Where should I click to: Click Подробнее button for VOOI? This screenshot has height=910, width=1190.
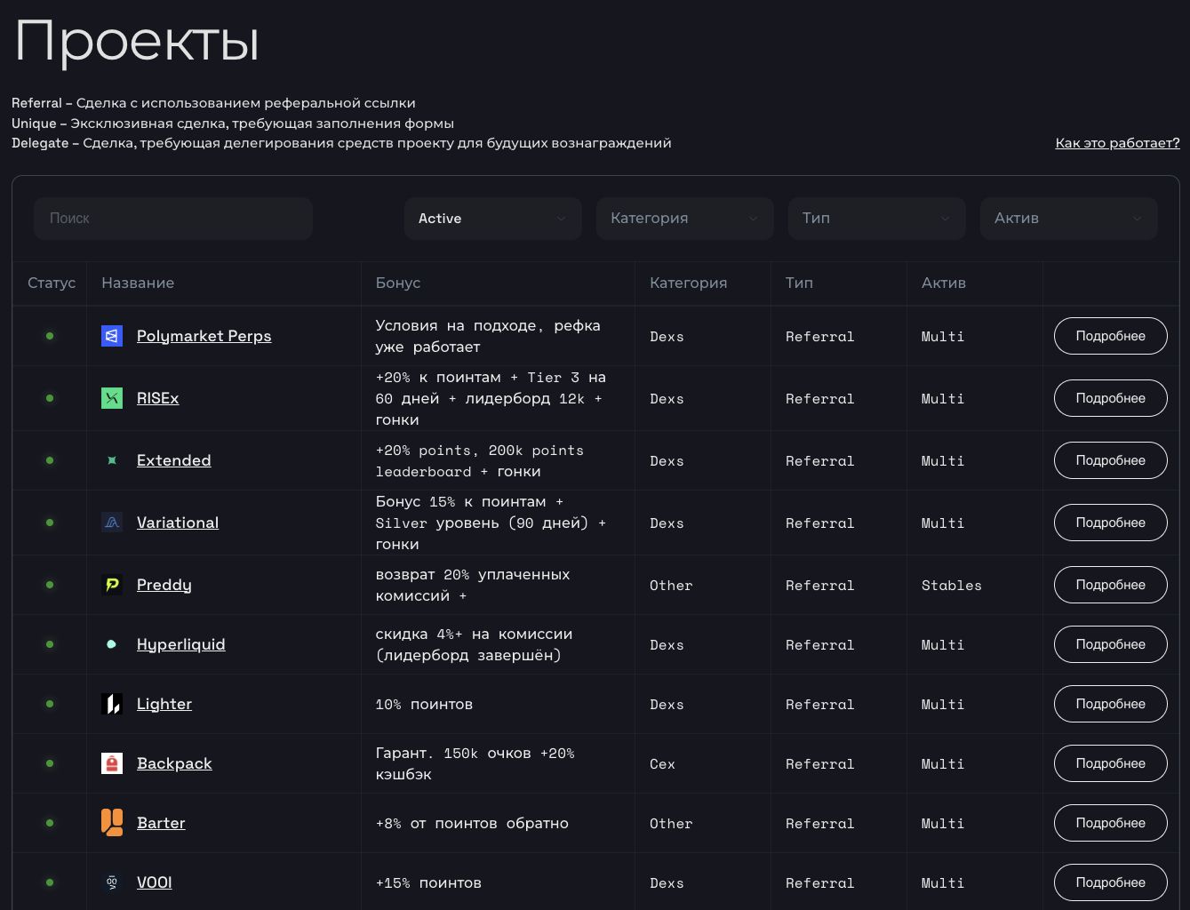1111,882
